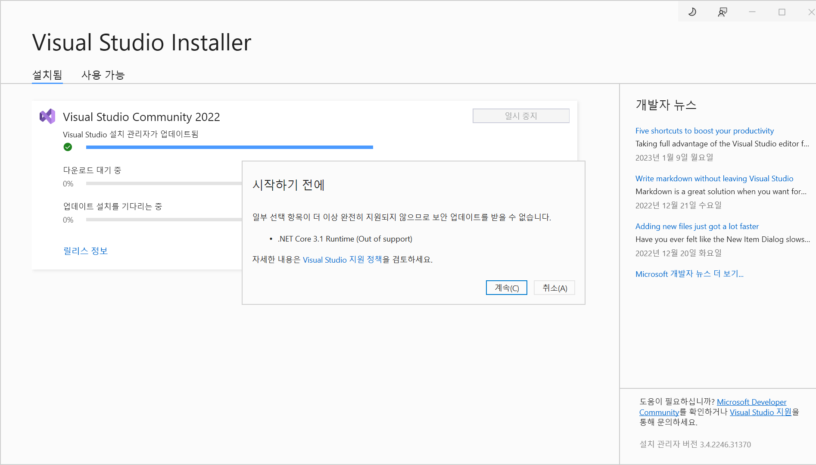Open Microsoft 개발자 뉴스 더 보기 link

[689, 274]
